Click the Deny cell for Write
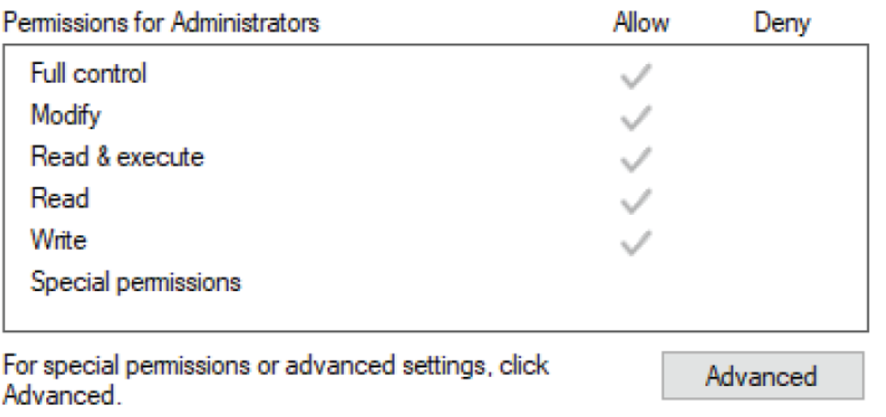The width and height of the screenshot is (886, 417). (782, 243)
